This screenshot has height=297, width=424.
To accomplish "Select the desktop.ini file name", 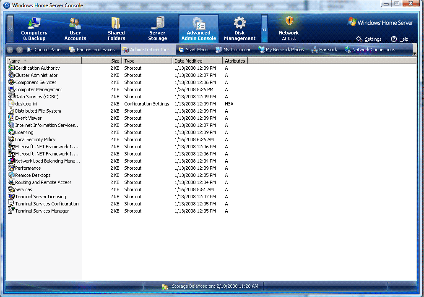I will 26,104.
